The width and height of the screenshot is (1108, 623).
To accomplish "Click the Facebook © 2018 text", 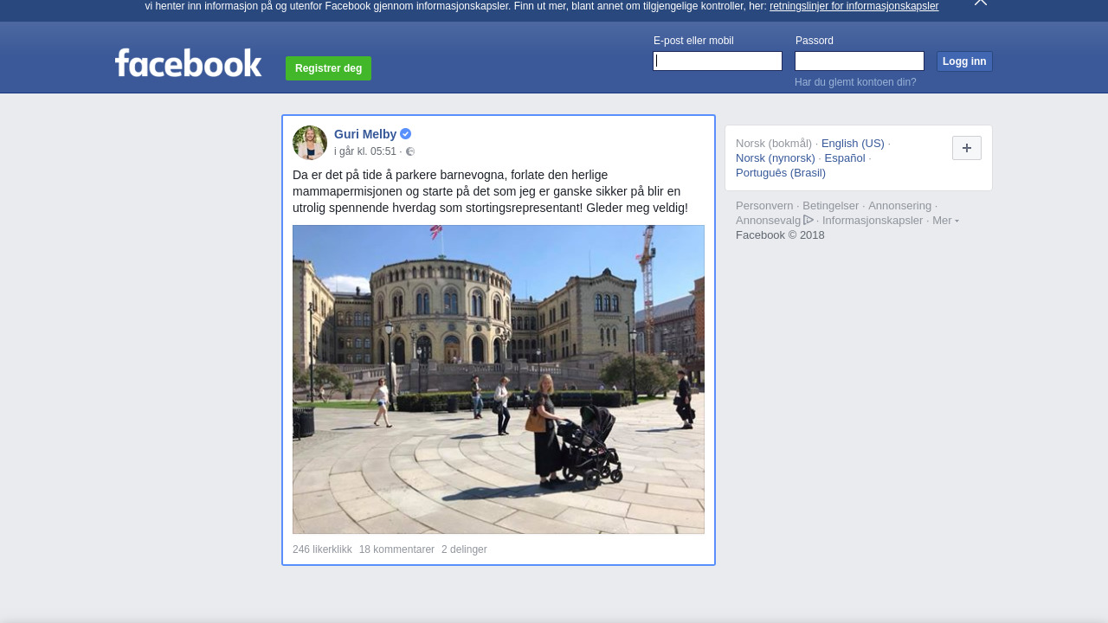I will point(780,234).
